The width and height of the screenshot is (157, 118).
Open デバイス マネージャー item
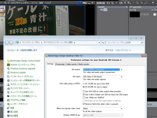[x=18, y=88]
